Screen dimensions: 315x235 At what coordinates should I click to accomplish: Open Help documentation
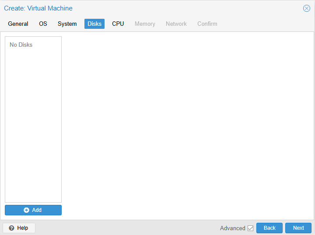19,228
